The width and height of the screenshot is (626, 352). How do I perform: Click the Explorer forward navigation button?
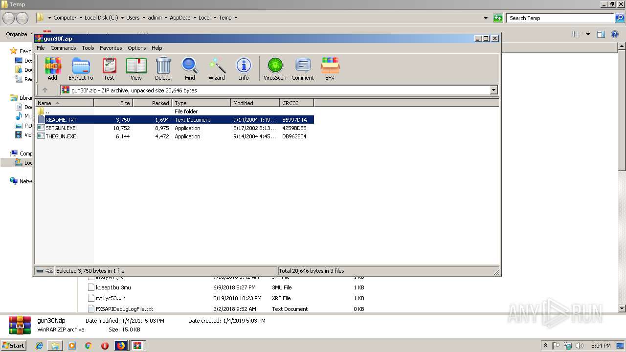(22, 18)
